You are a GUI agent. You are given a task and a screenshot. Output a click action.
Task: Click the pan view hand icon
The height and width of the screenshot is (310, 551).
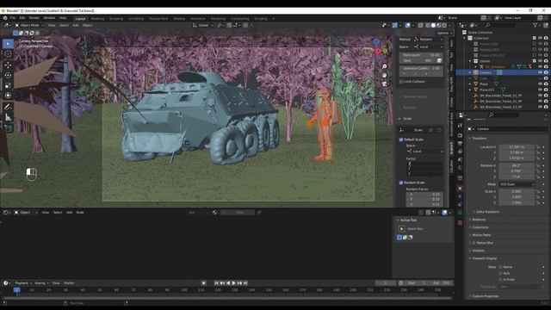(385, 75)
